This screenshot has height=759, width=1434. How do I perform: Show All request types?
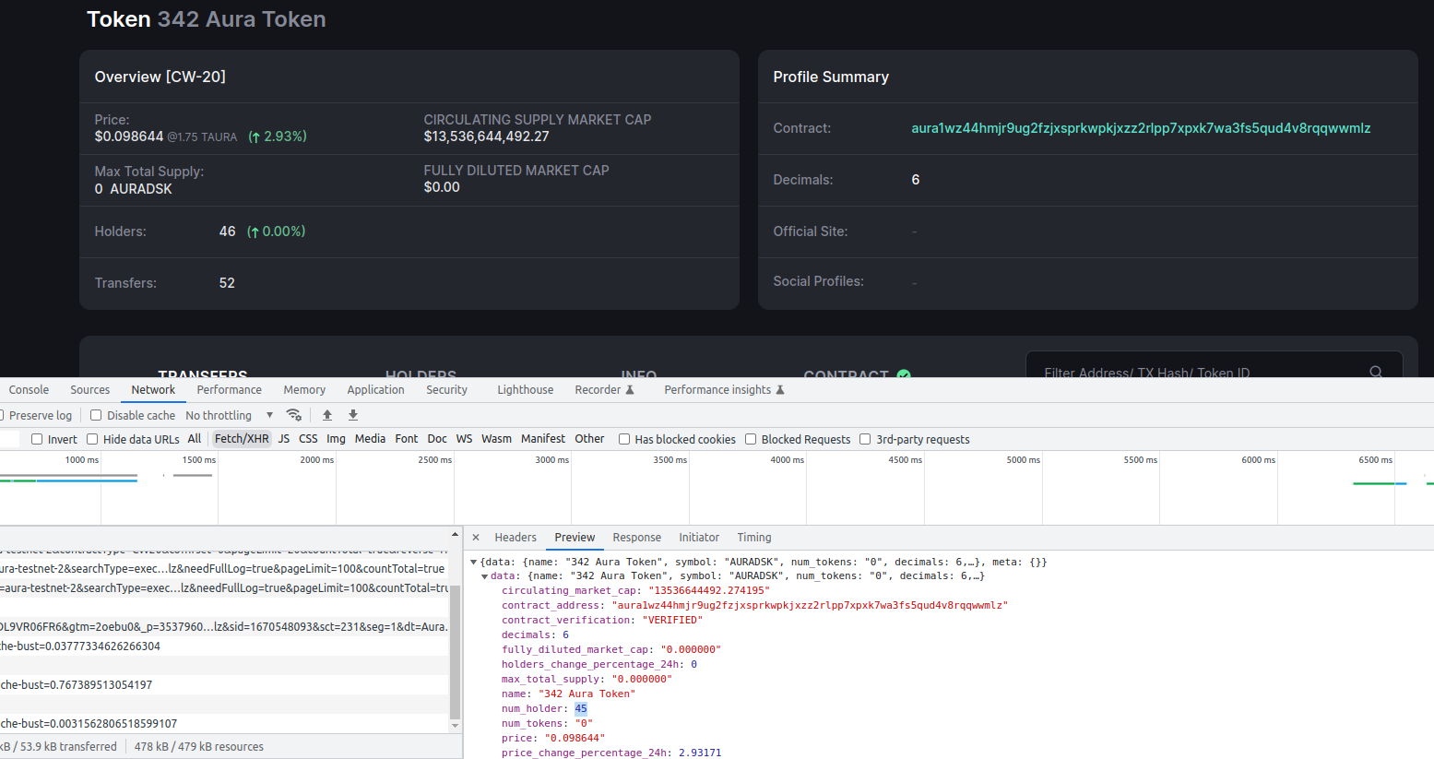pos(194,439)
